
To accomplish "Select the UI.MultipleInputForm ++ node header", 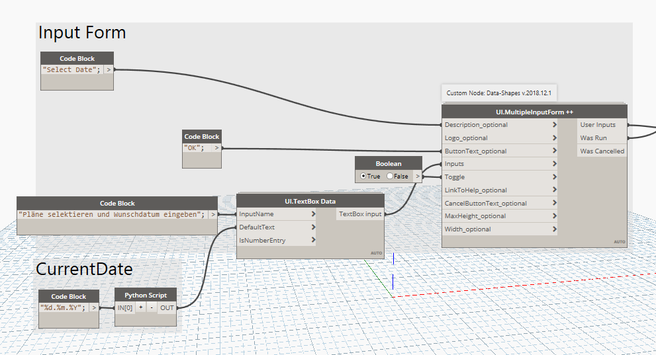I will 534,112.
